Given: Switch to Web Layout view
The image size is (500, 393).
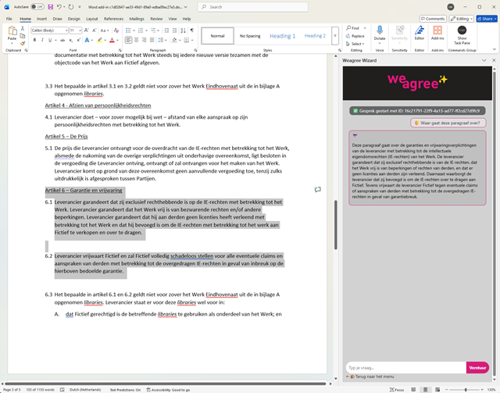Looking at the screenshot, I should click(437, 390).
